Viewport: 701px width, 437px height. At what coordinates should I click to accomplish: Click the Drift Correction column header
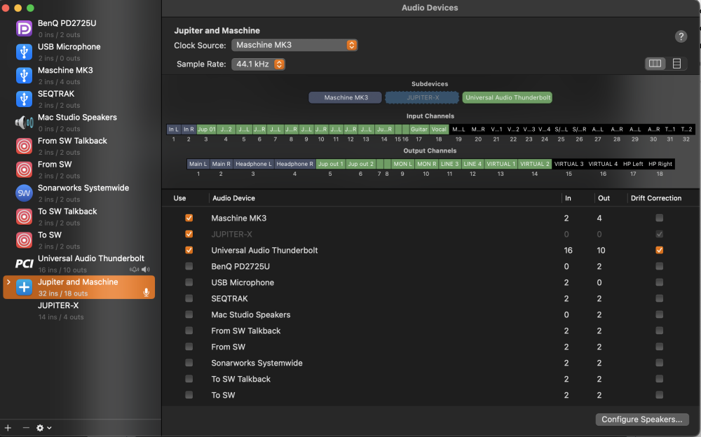pos(656,198)
